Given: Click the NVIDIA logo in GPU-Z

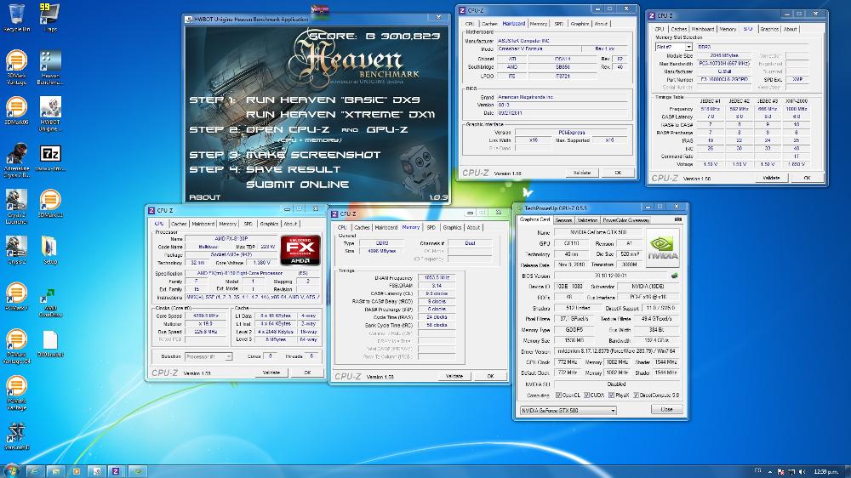Looking at the screenshot, I should click(662, 248).
